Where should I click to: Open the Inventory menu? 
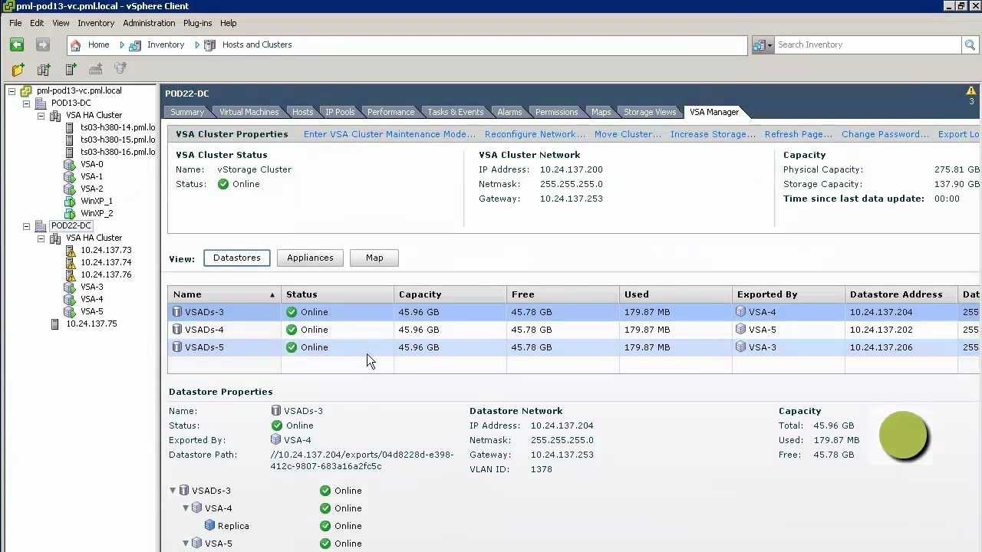[96, 23]
